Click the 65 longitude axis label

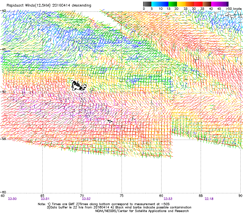point(42,196)
